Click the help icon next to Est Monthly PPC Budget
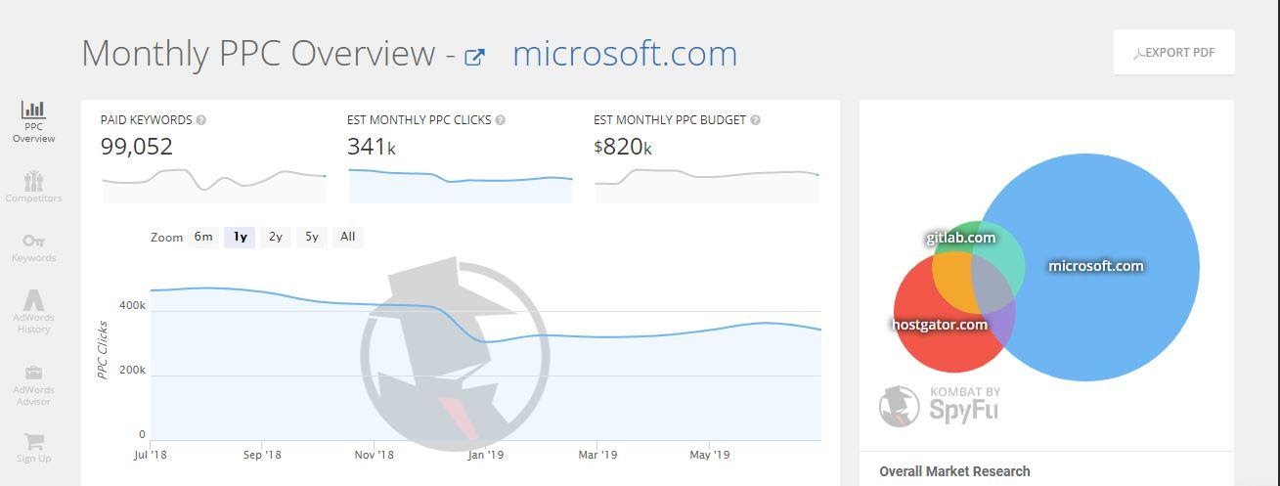The height and width of the screenshot is (486, 1280). tap(756, 120)
